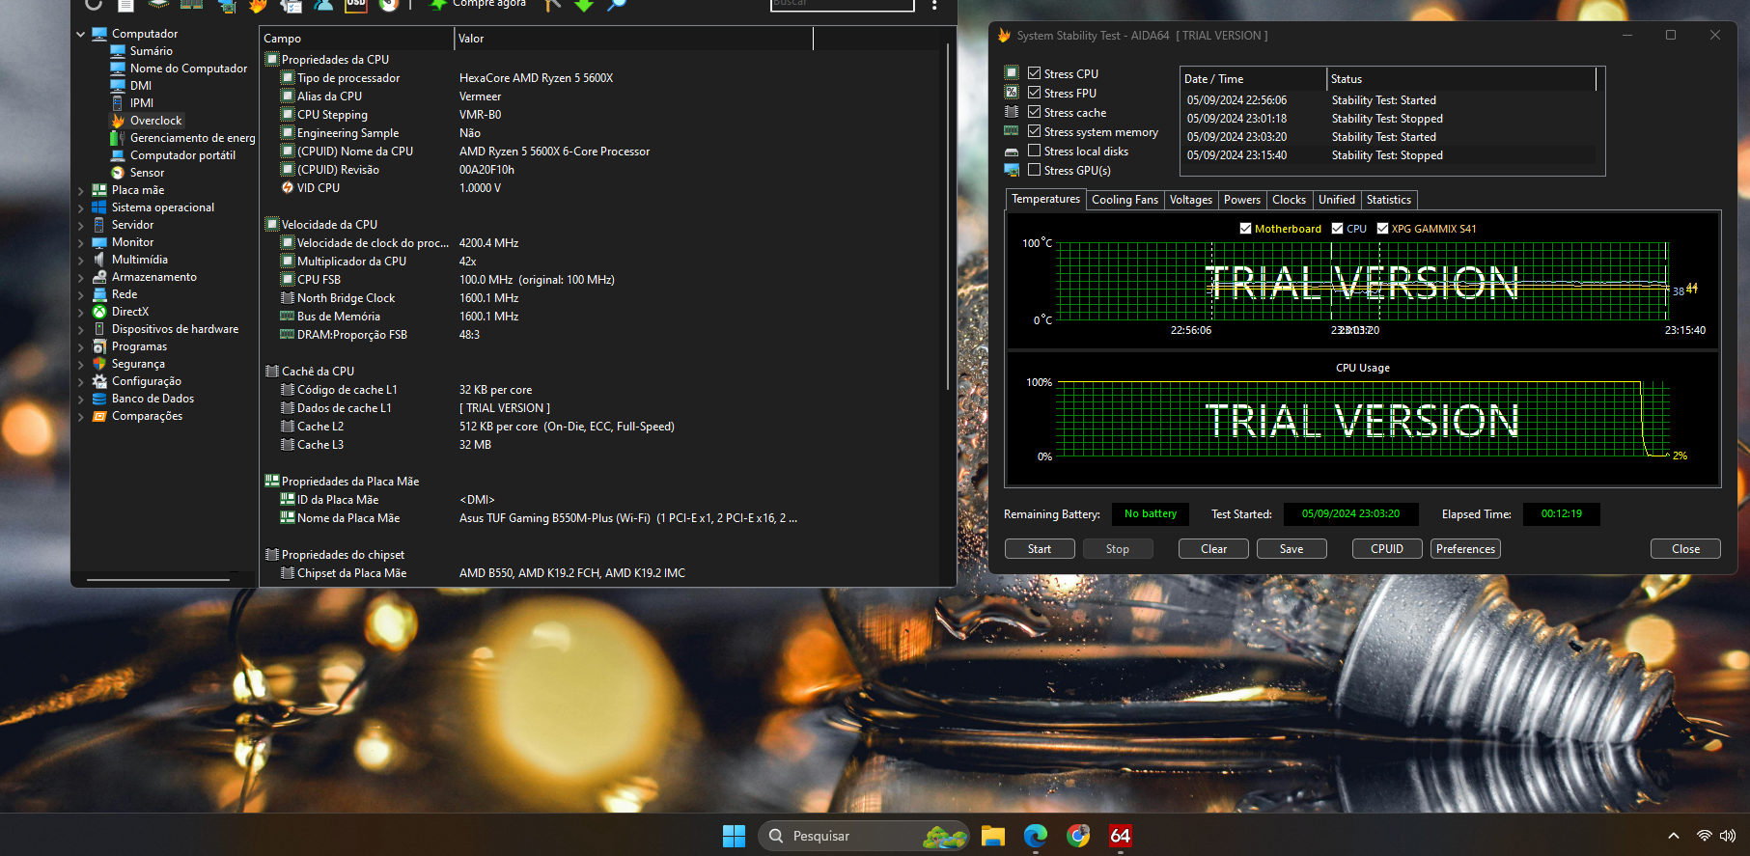1750x856 pixels.
Task: Click the Placa mãe motherboard icon
Action: (99, 190)
